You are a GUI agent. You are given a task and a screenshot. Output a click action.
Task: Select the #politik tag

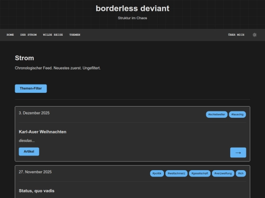tap(157, 174)
